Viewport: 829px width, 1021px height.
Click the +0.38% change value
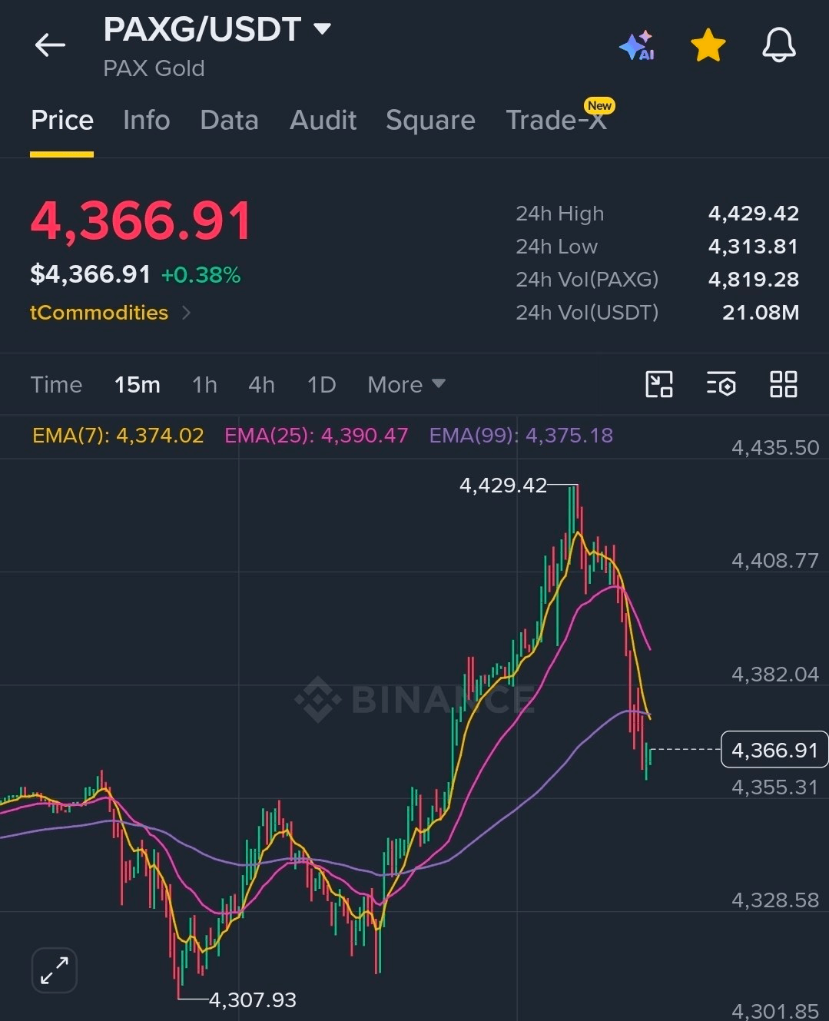[201, 275]
